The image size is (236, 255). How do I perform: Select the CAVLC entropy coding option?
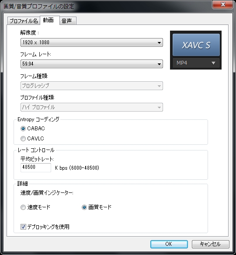tap(23, 139)
